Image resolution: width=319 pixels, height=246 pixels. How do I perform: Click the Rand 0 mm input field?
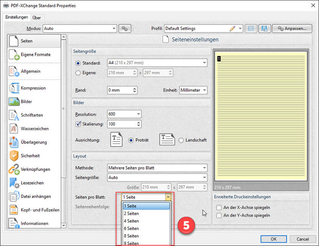(x=120, y=90)
